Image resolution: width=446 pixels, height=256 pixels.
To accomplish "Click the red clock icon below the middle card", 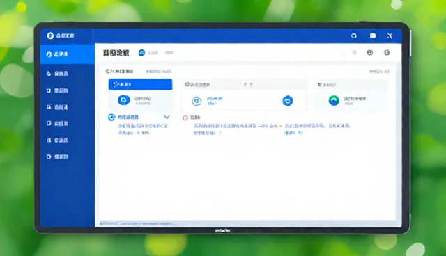I will (x=185, y=118).
